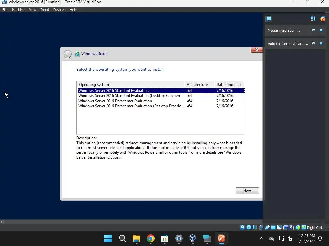Click the shared folders indicator icon

pyautogui.click(x=273, y=227)
